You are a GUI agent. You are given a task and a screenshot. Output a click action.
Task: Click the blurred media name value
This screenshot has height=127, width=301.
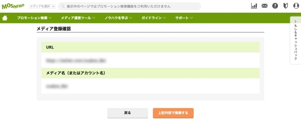click(57, 86)
